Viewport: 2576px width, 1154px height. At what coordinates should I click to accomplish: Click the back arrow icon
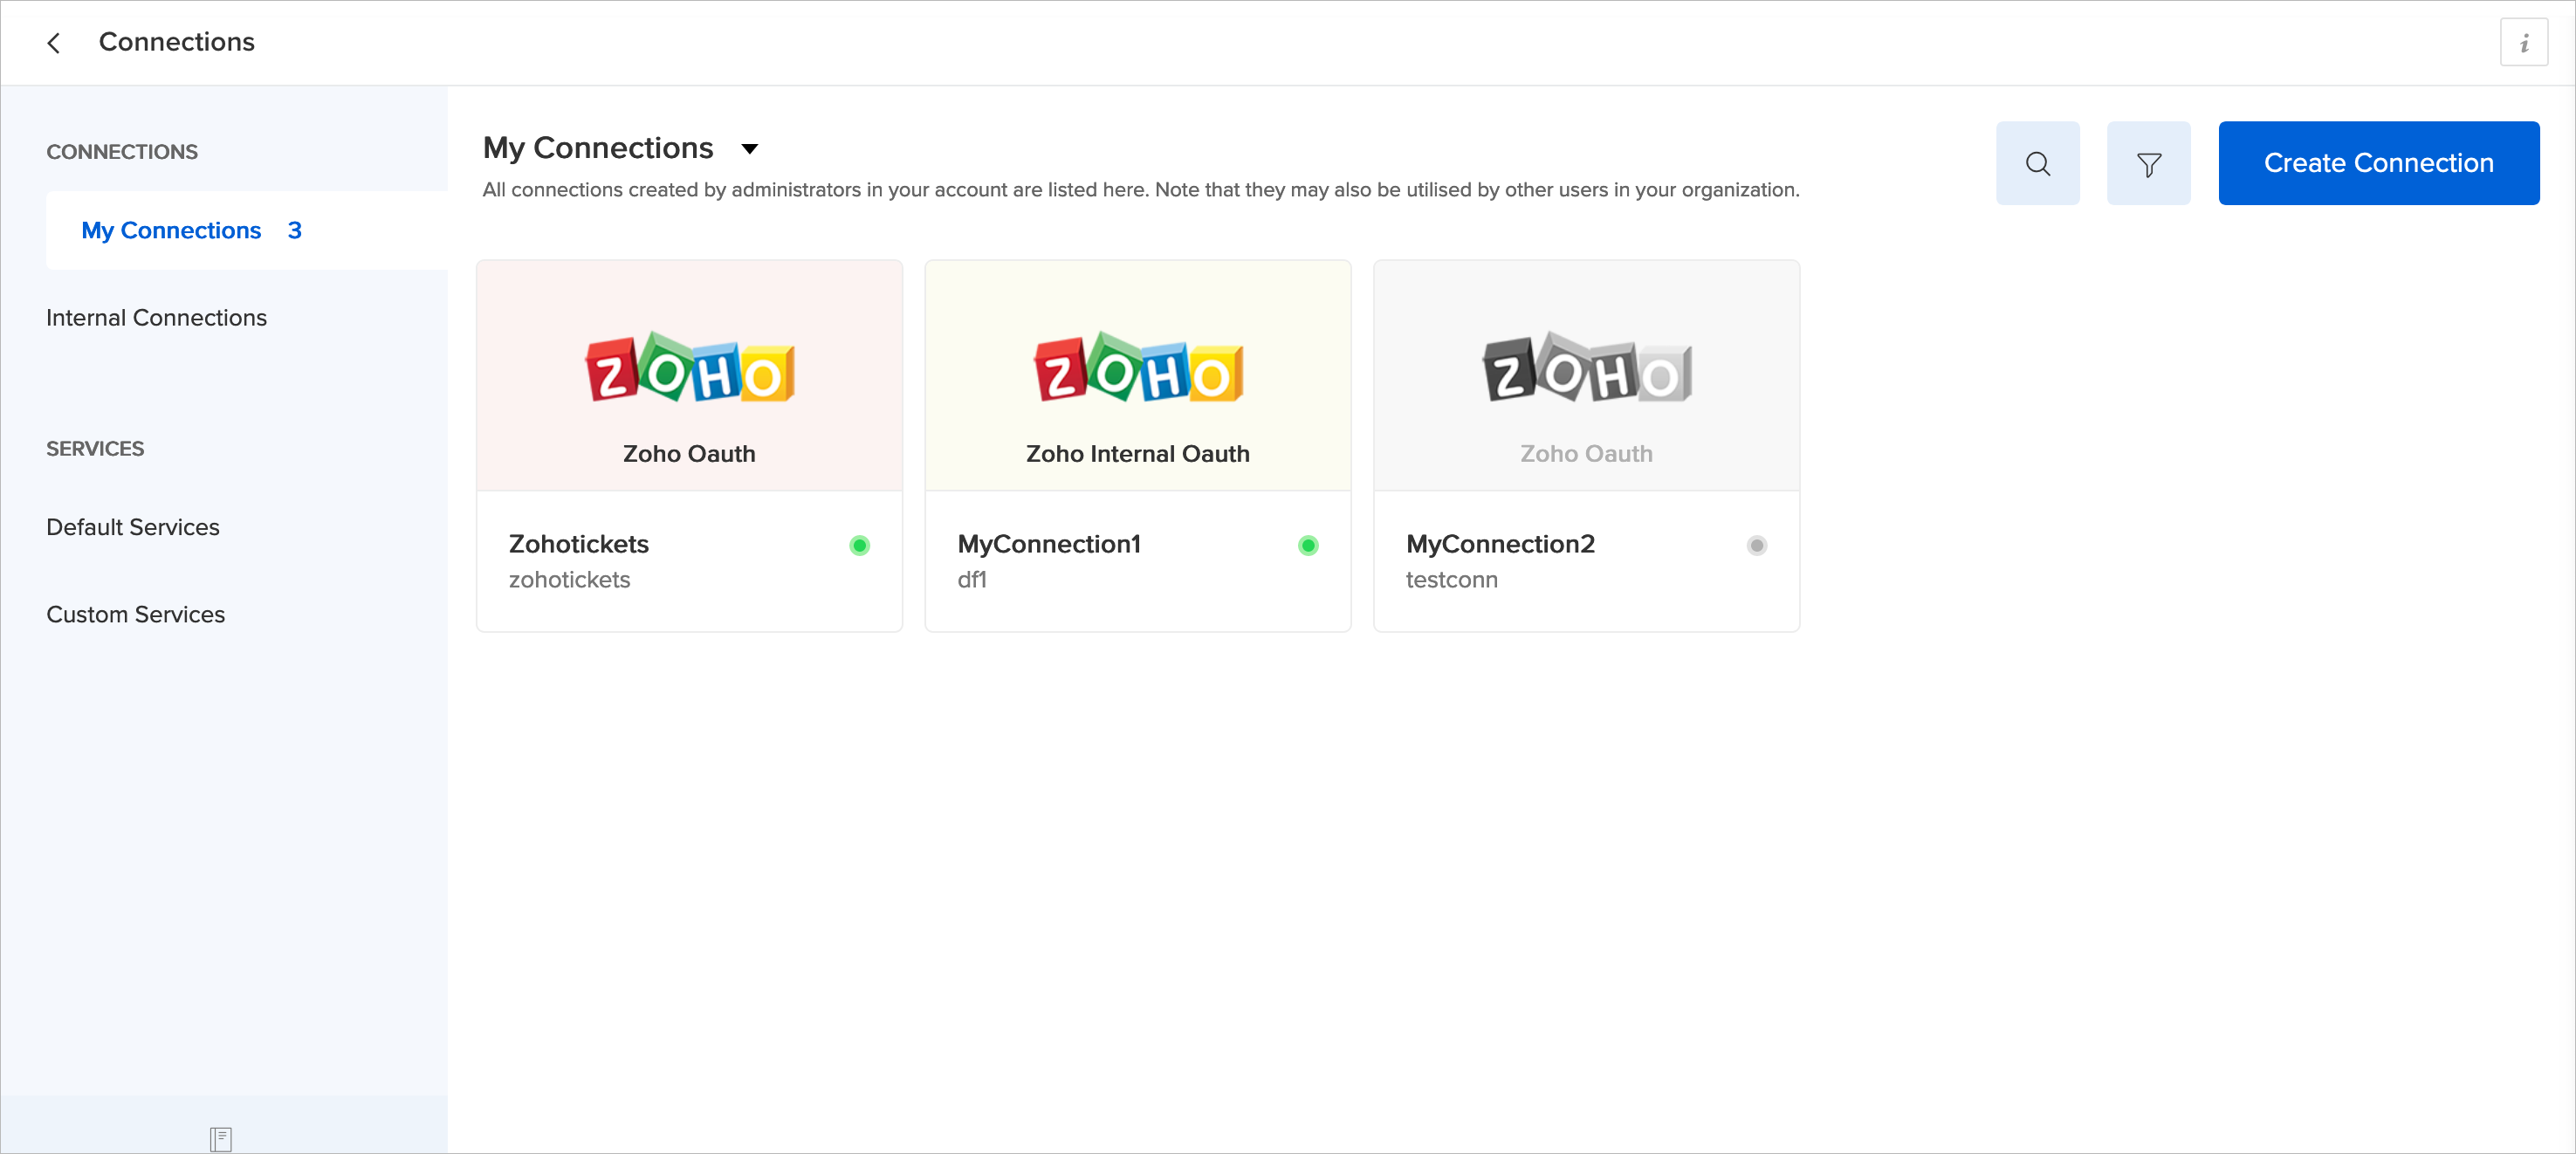click(x=54, y=43)
